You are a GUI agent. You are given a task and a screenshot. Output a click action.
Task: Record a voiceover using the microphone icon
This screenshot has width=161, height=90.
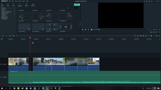click(138, 36)
